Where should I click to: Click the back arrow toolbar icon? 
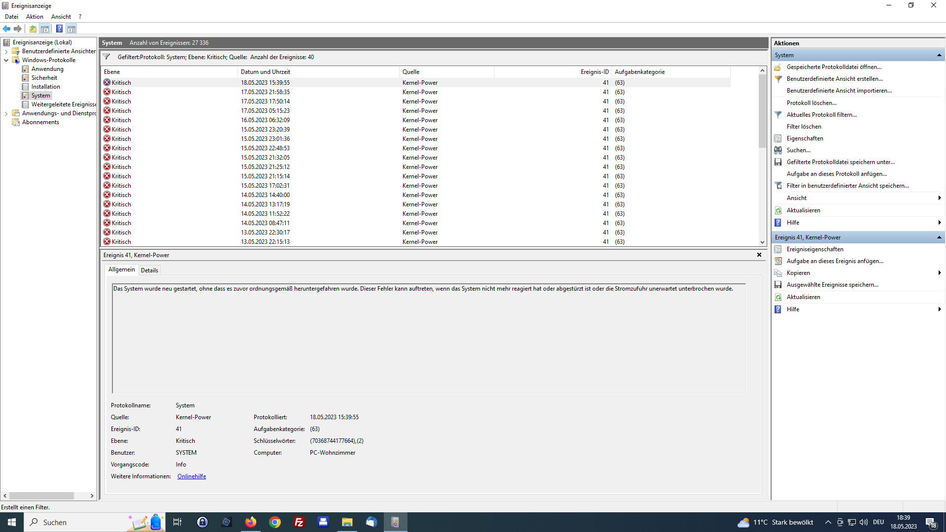pyautogui.click(x=6, y=29)
